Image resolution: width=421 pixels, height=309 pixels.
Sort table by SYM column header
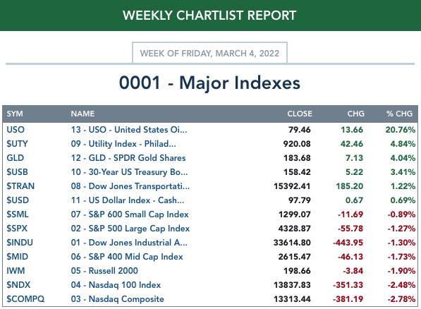15,114
